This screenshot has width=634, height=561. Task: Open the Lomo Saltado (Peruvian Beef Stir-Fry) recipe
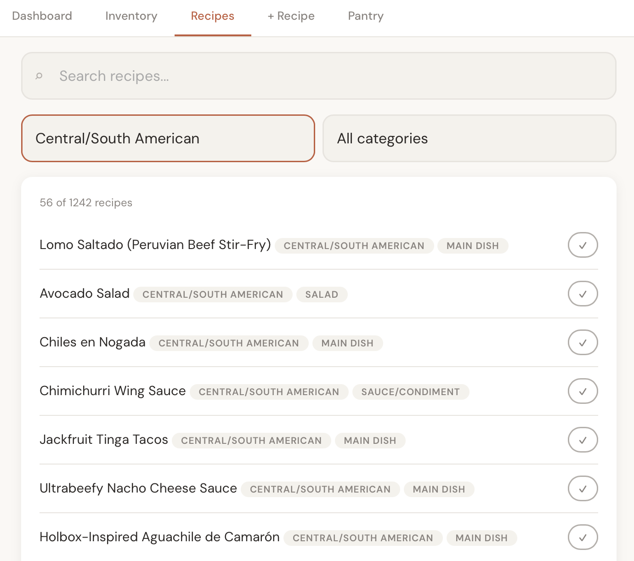click(x=155, y=245)
